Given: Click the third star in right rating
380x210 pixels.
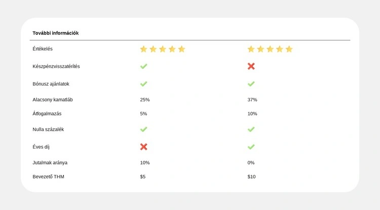Looking at the screenshot, I should pyautogui.click(x=270, y=49).
